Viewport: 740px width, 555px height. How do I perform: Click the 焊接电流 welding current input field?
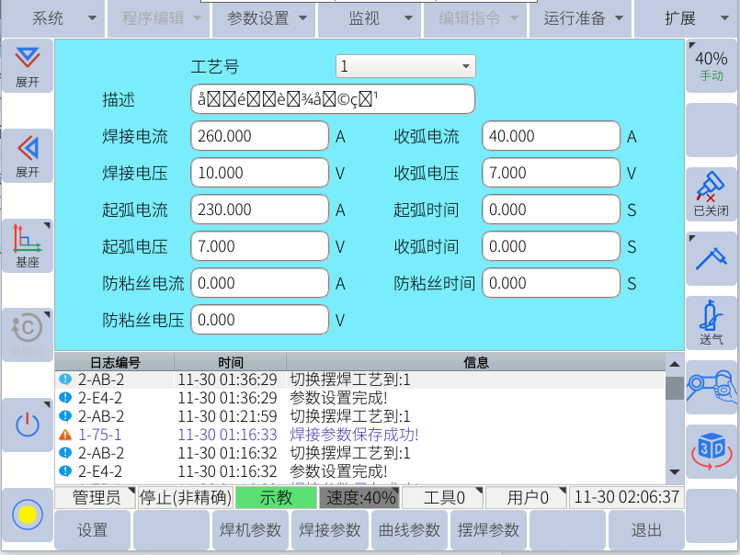click(x=259, y=136)
